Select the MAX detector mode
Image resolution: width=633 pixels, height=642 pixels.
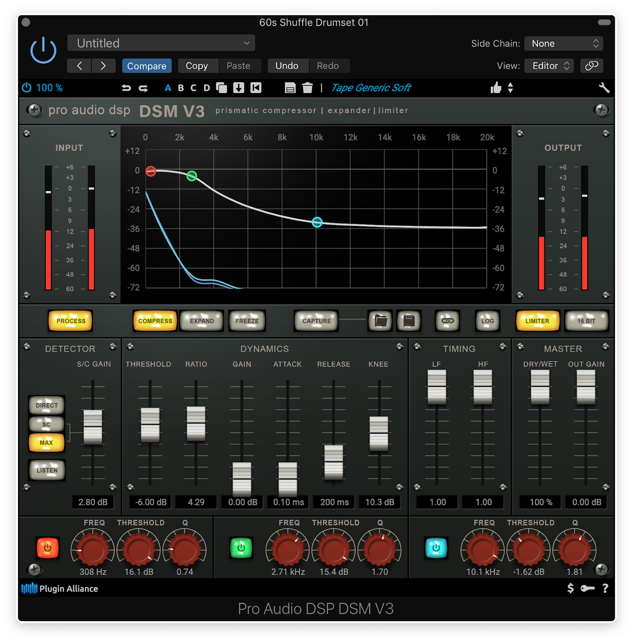click(x=47, y=443)
